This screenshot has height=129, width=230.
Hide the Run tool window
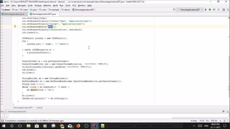coord(228,111)
